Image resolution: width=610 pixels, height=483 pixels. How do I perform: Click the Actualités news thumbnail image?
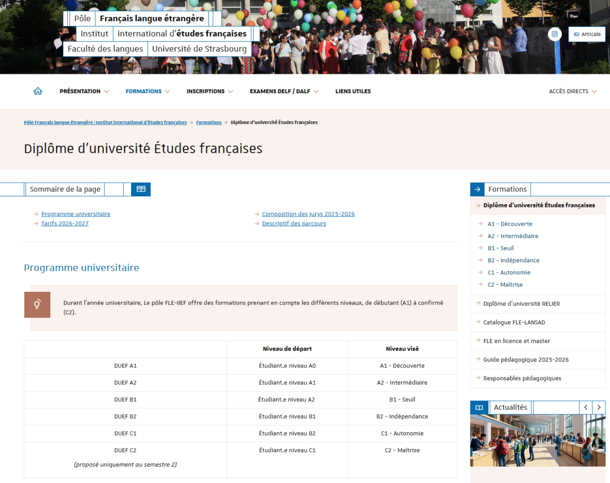click(537, 441)
